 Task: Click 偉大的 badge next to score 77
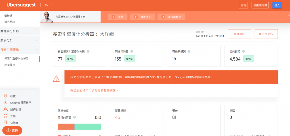71,59
